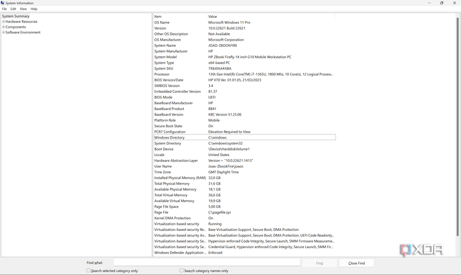Viewport: 461px width, 275px height.
Task: Select the OS Name row
Action: click(244, 22)
